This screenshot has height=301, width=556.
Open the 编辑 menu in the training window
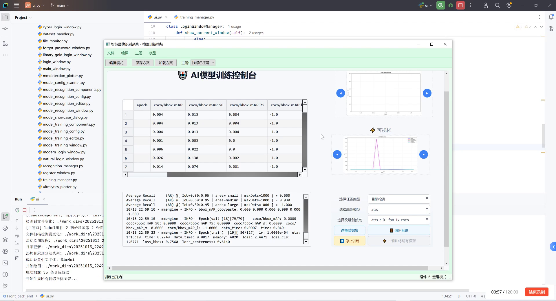[x=125, y=53]
